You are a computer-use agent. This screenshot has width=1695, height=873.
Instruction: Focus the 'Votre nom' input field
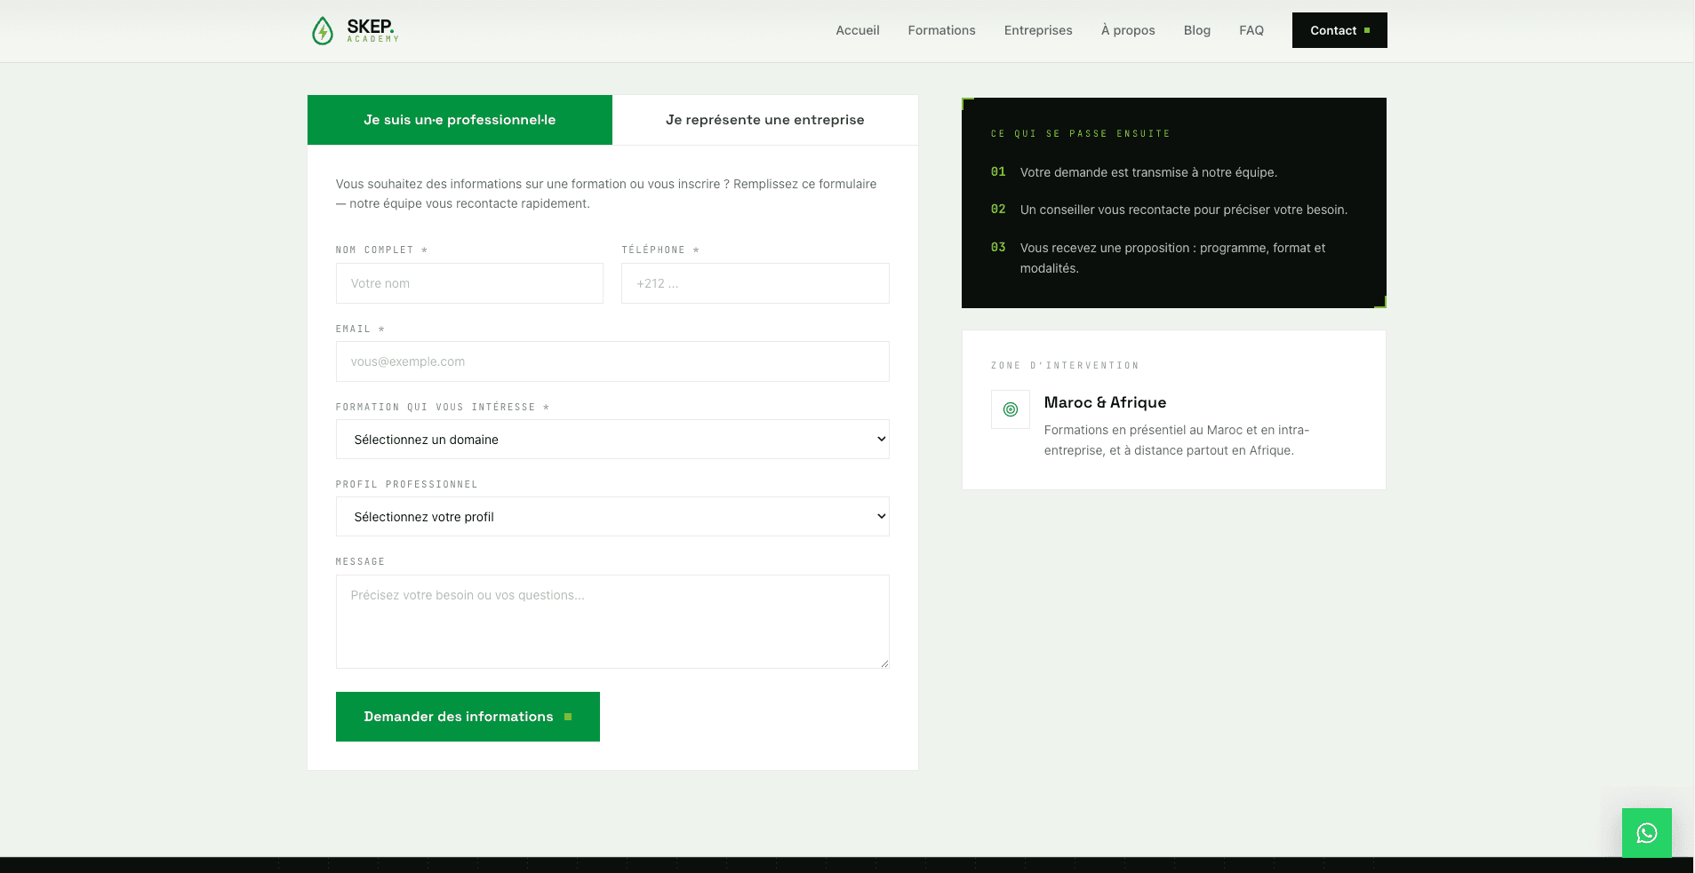[469, 283]
